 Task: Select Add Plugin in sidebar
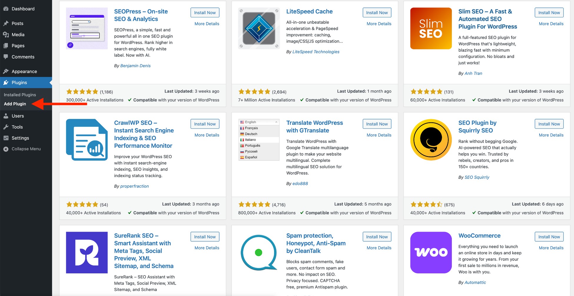(15, 104)
